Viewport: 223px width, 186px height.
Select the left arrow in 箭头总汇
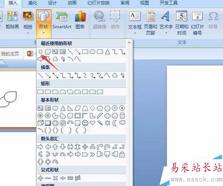click(48, 147)
